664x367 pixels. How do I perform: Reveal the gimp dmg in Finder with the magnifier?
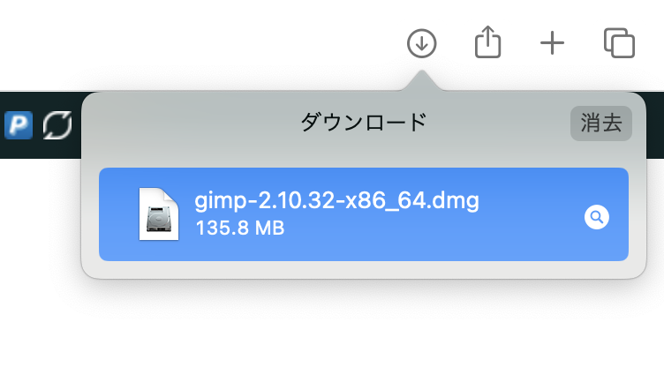597,217
